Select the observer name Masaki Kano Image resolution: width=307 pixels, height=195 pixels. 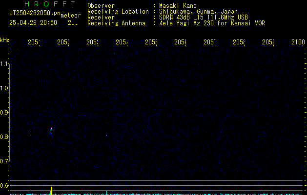tap(178, 6)
